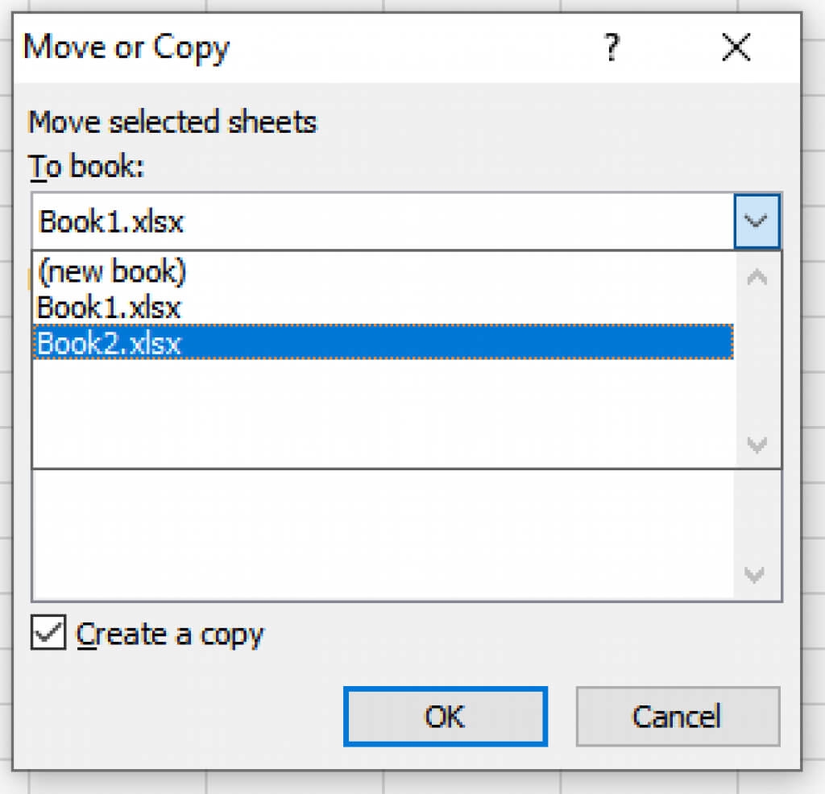Select the highlighted Book2.xlsx option
Viewport: 825px width, 794px height.
point(110,343)
